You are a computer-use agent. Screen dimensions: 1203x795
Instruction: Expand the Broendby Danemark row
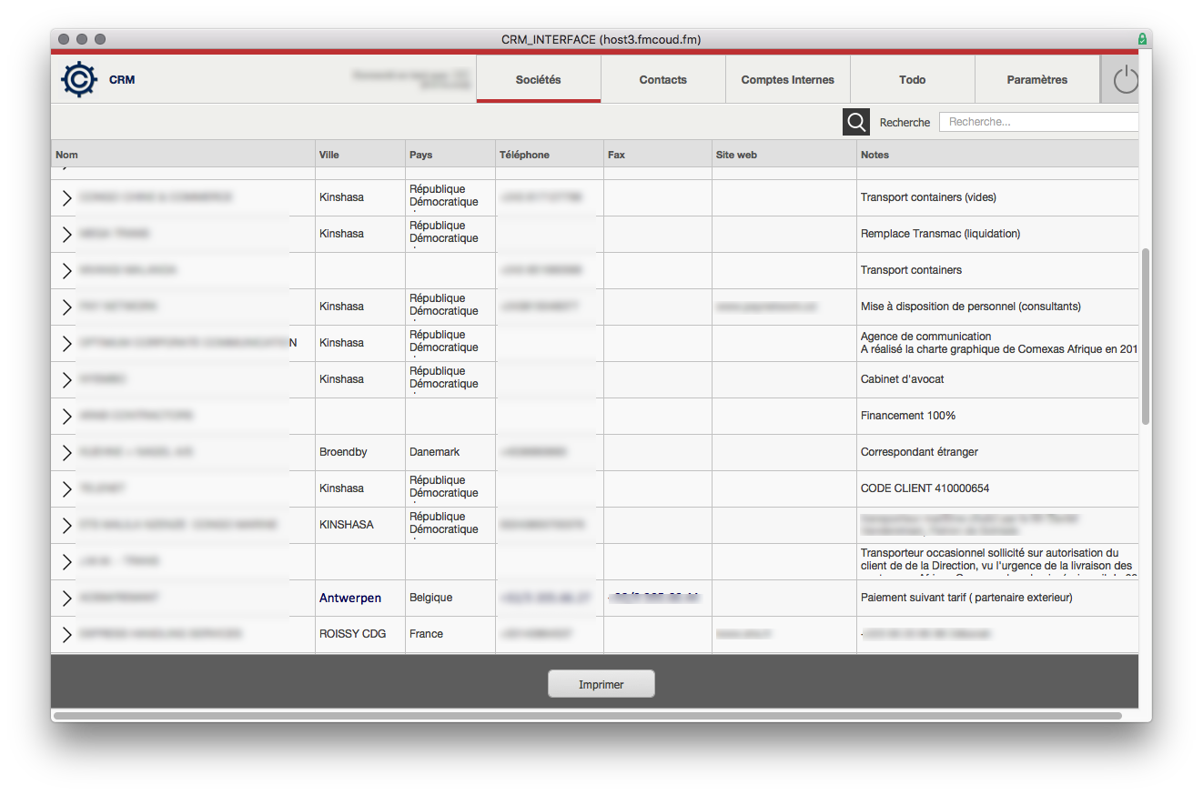click(66, 452)
